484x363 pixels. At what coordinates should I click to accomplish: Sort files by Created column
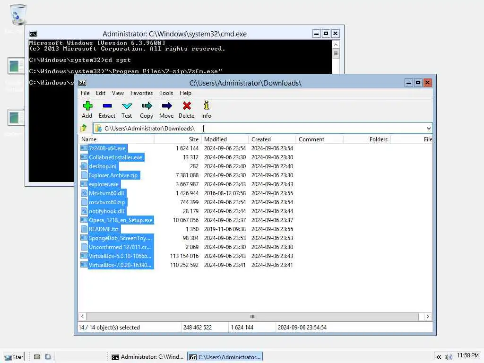[272, 139]
